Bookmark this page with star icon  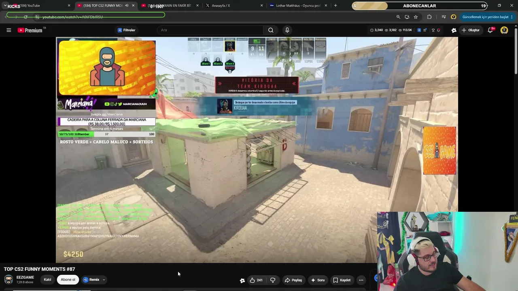tap(416, 17)
